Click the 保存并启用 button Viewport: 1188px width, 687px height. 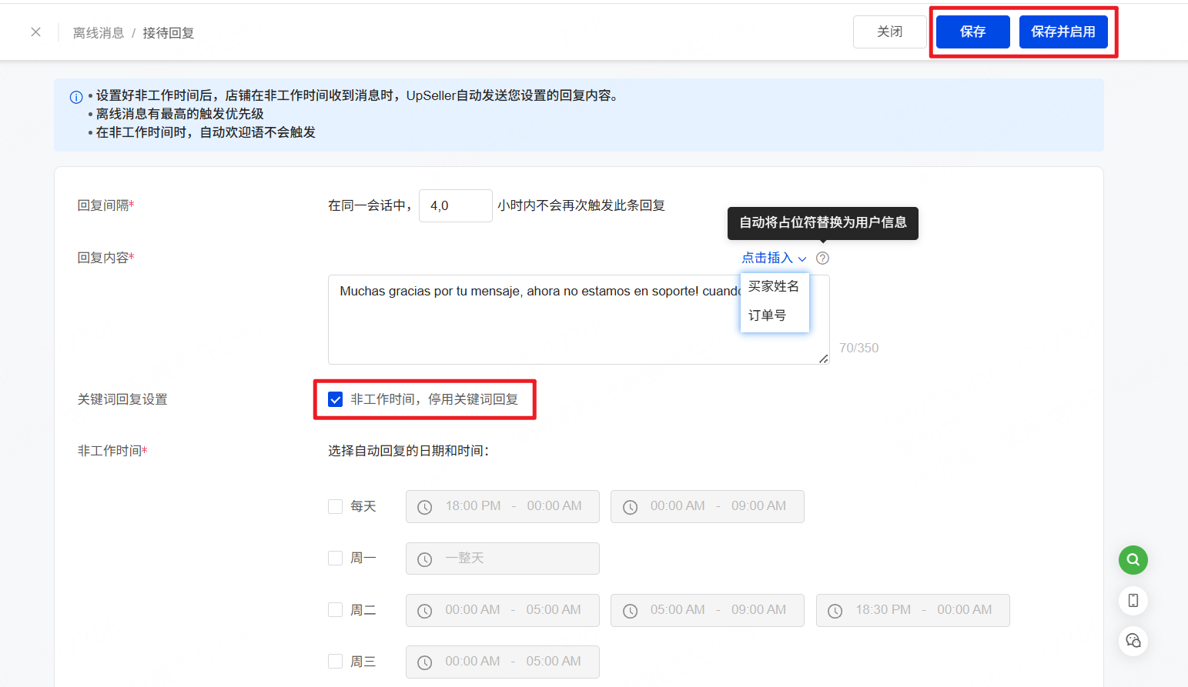click(1063, 32)
